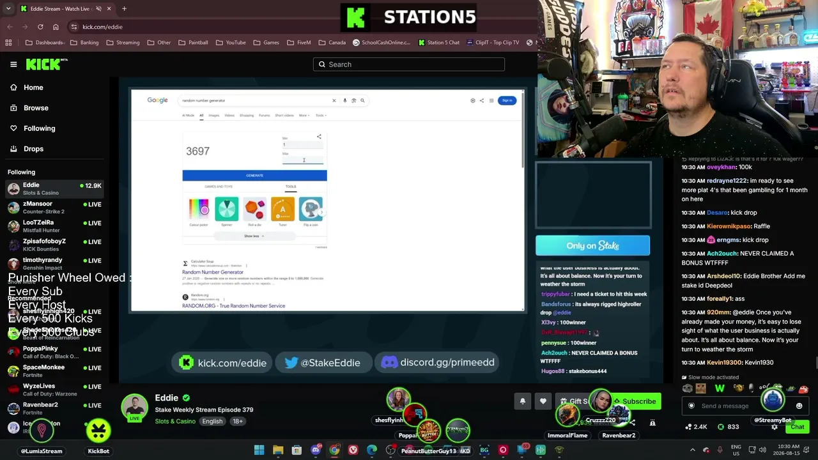The image size is (818, 460).
Task: Open the Dashboards bookmark folder
Action: 45,43
